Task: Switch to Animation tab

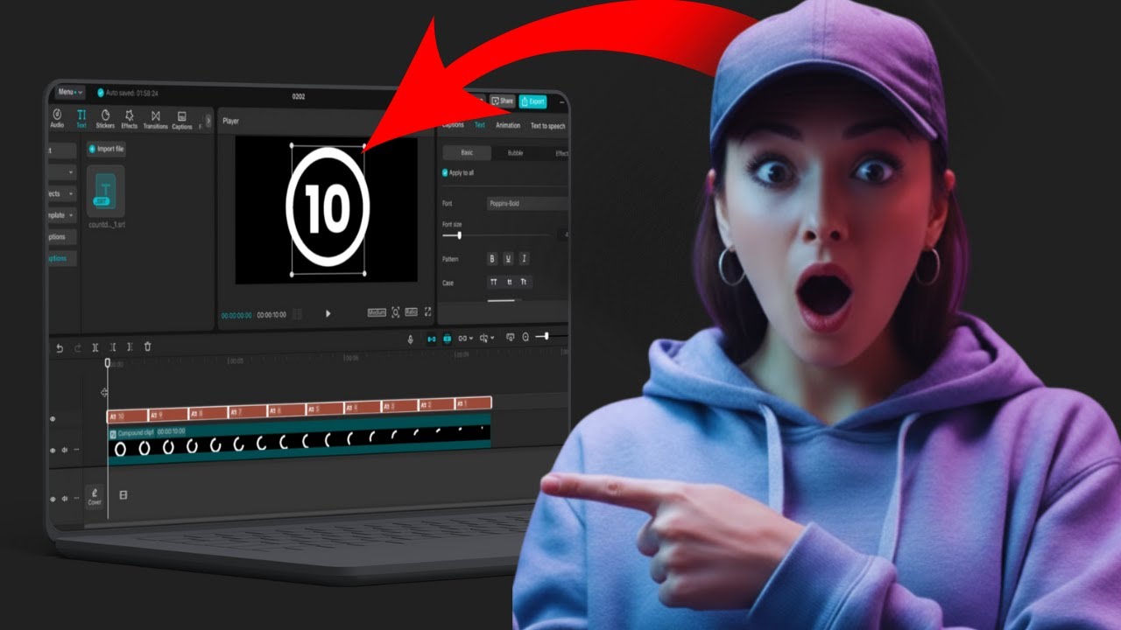Action: 508,125
